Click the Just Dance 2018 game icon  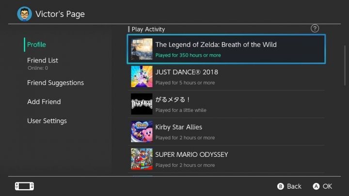pos(142,76)
